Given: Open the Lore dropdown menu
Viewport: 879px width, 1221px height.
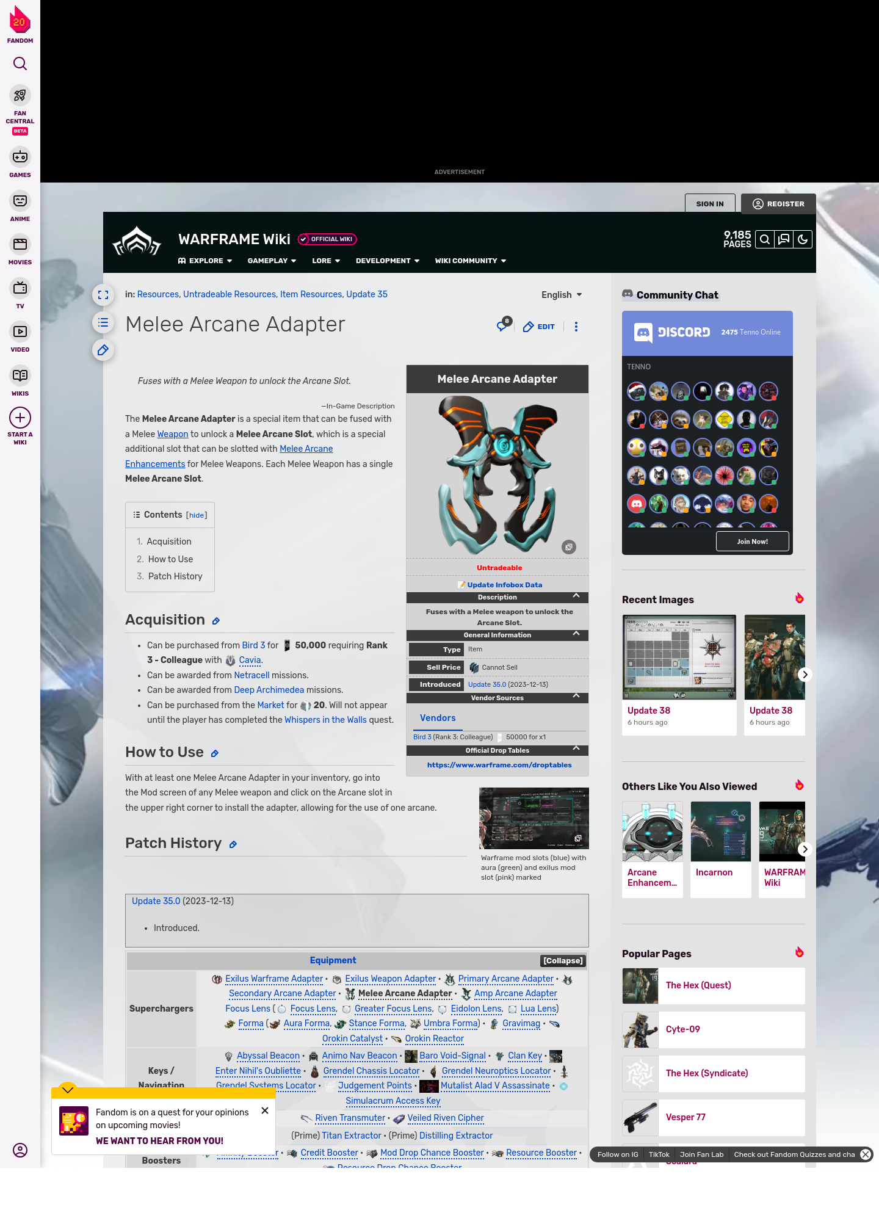Looking at the screenshot, I should coord(326,261).
